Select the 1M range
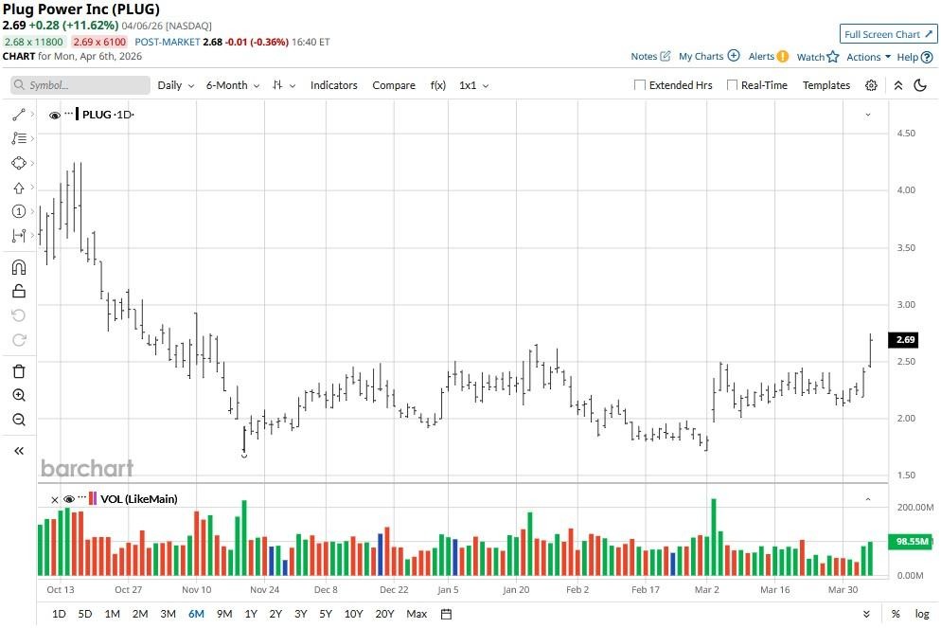The image size is (941, 628). tap(113, 614)
